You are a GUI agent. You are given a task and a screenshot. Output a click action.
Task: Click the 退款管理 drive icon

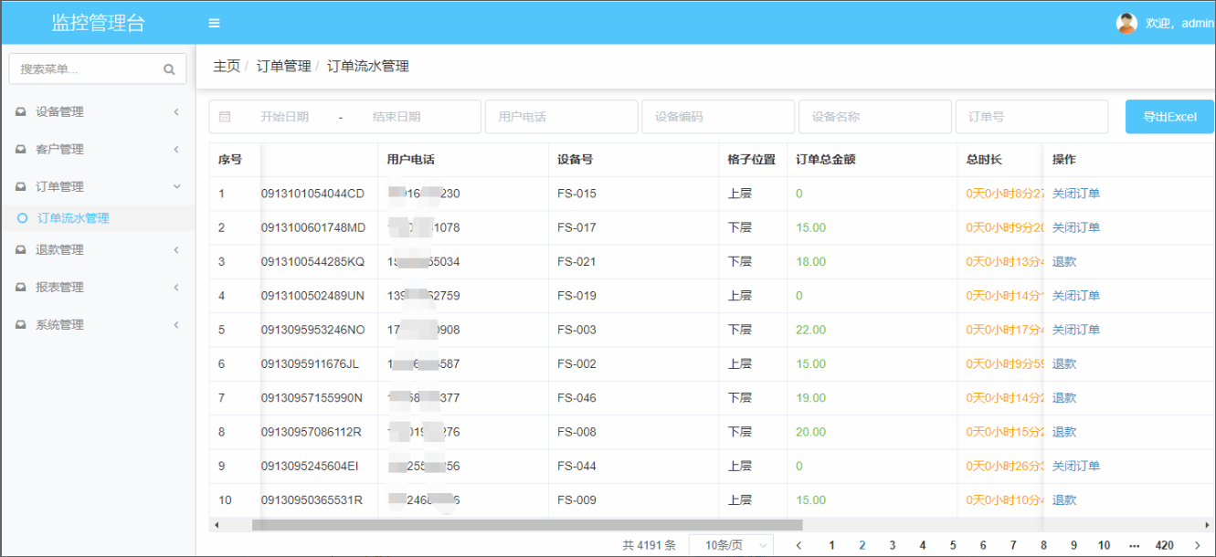pos(21,250)
